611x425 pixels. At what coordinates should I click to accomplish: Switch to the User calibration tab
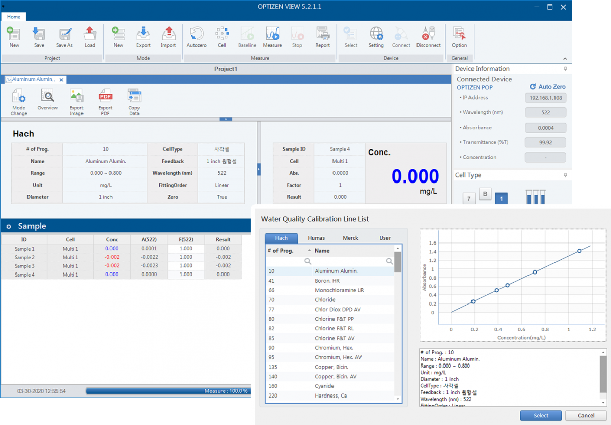coord(385,238)
